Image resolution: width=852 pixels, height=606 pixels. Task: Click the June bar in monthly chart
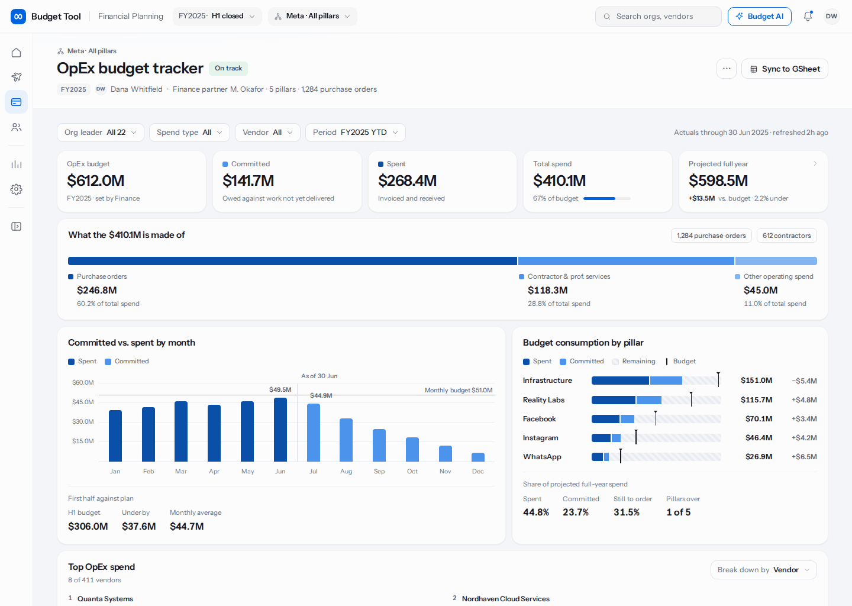[x=280, y=430]
